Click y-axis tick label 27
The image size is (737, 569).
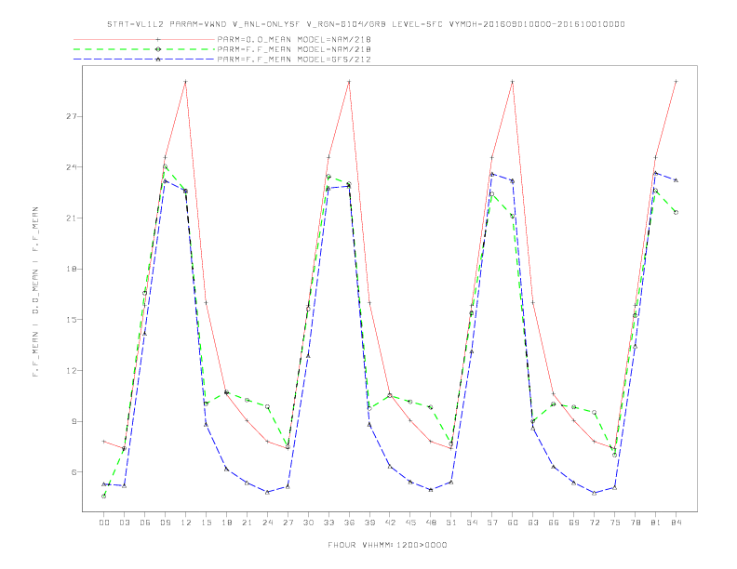tap(71, 116)
